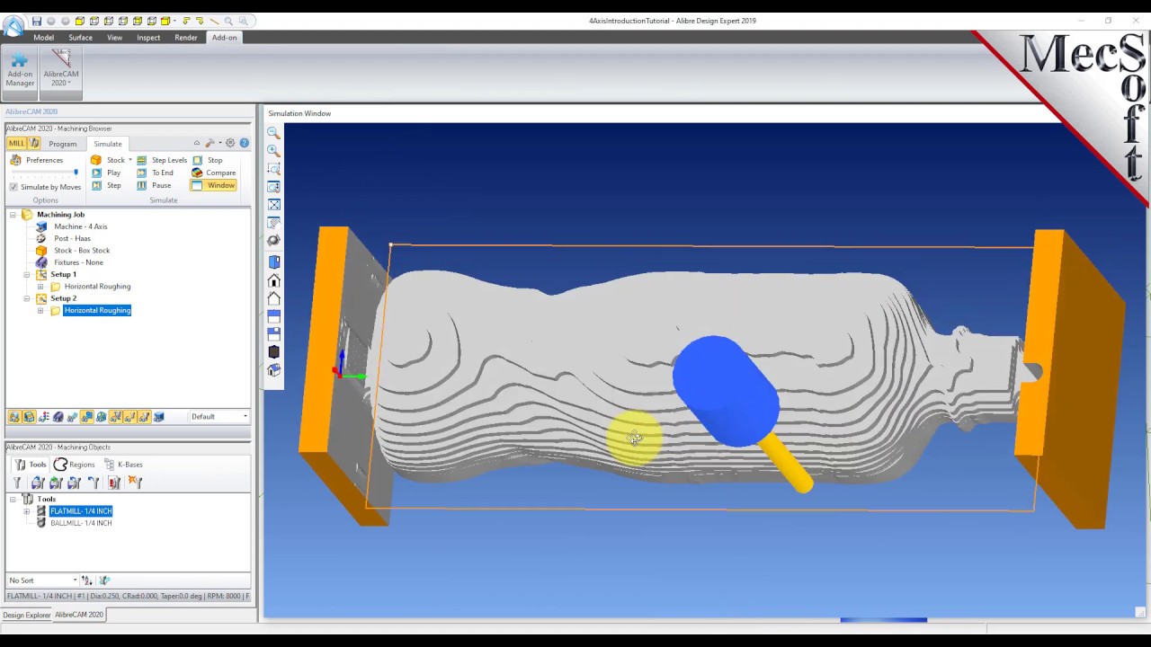Expand the FLATMILL- 1/4 INCH tool
Screen dimensions: 1151x647
point(26,511)
